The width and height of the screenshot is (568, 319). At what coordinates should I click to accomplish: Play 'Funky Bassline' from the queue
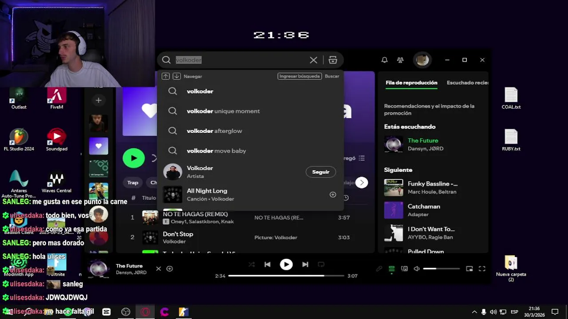coord(433,187)
